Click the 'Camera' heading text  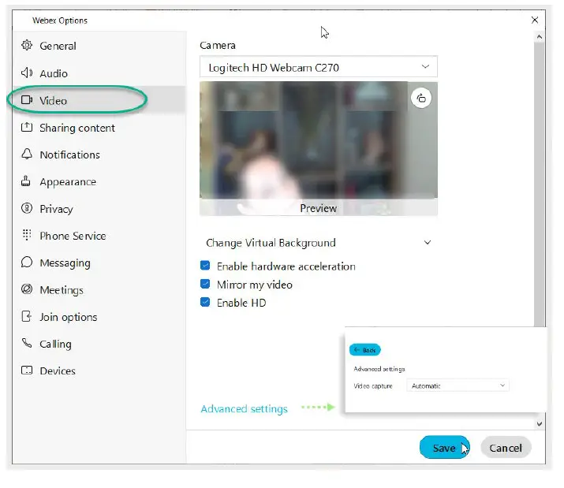[x=218, y=45]
